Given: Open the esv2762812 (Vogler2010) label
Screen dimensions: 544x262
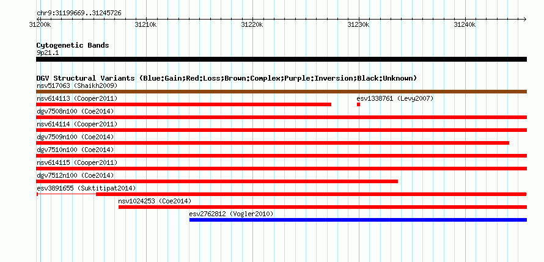Looking at the screenshot, I should click(x=231, y=214).
